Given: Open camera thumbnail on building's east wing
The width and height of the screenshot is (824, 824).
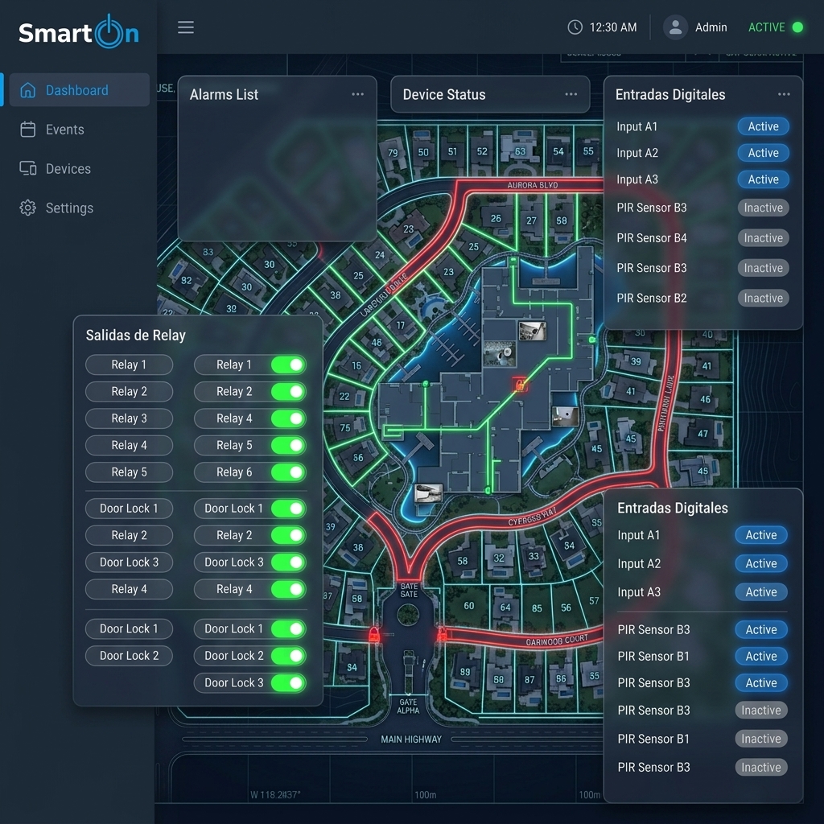Looking at the screenshot, I should tap(566, 416).
